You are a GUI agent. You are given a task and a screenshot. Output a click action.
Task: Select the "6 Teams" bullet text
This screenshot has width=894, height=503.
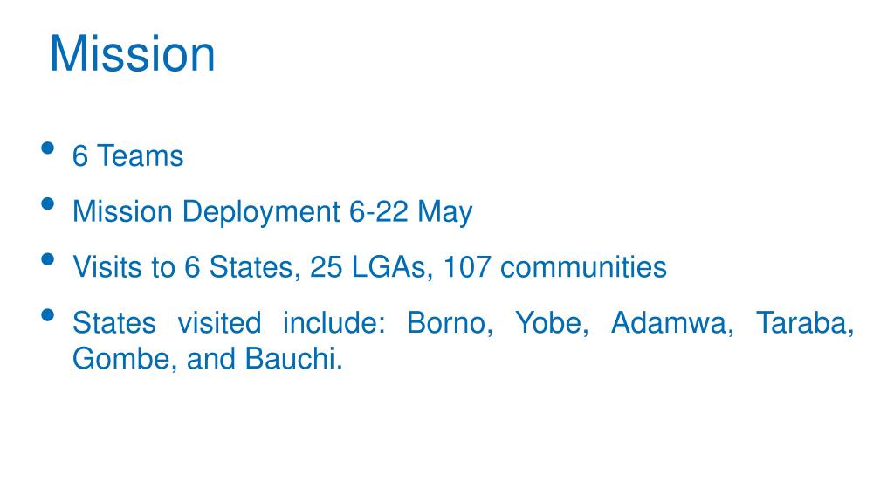127,155
